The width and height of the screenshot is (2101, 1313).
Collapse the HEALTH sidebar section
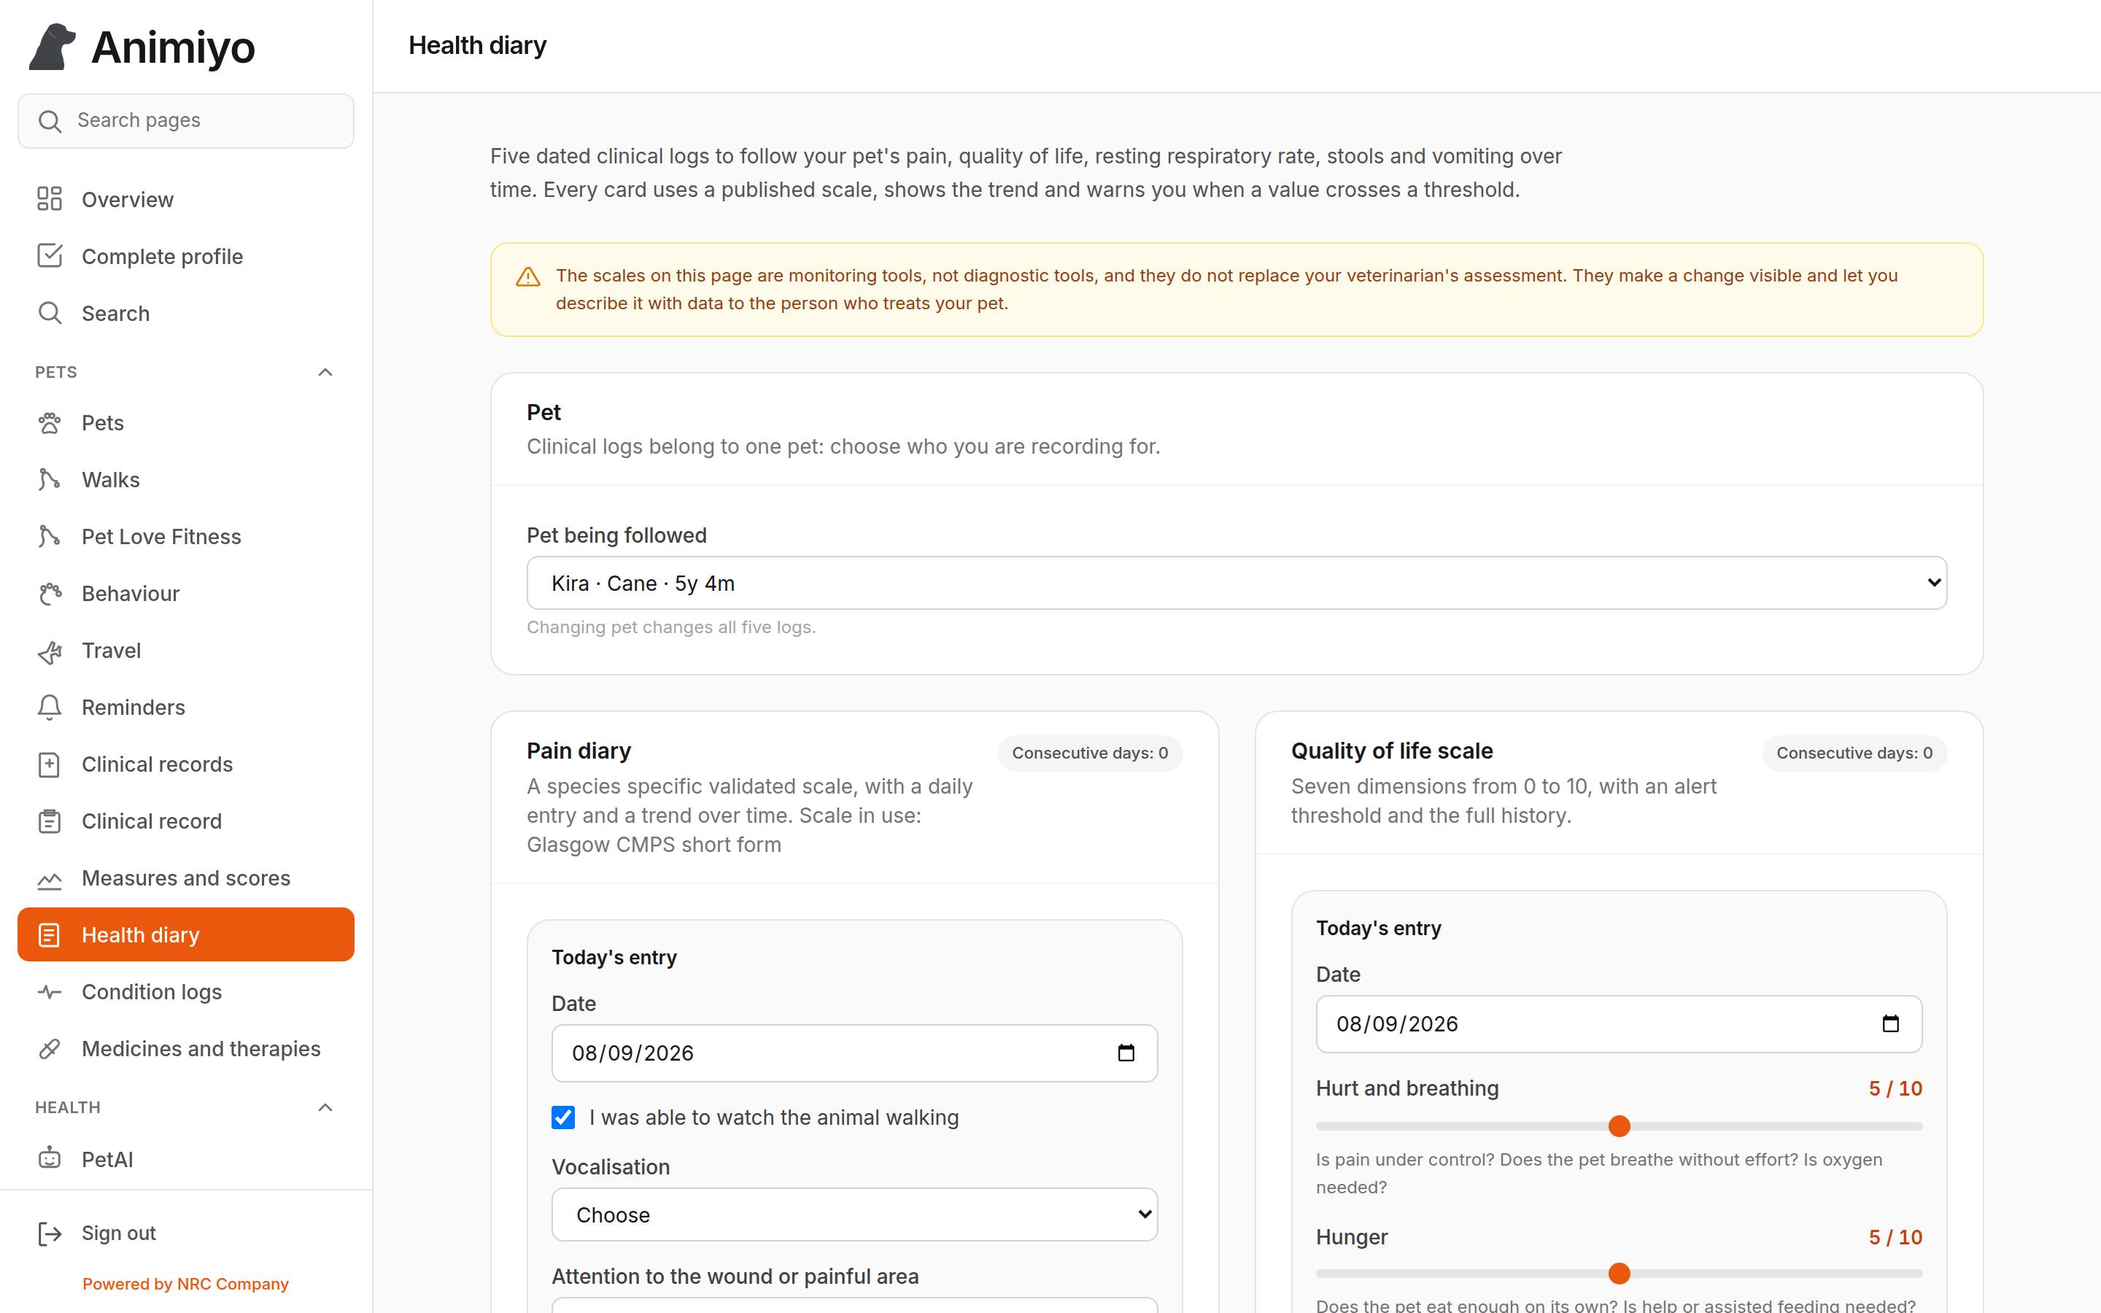coord(325,1107)
